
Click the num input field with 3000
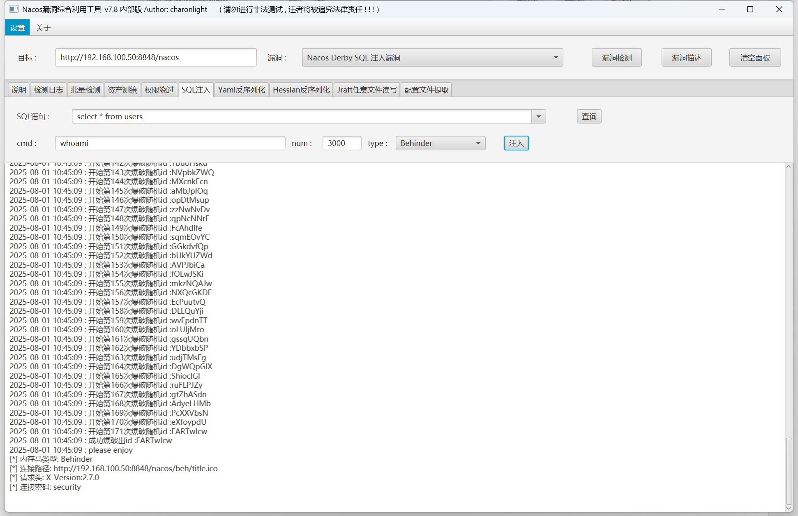coord(342,143)
